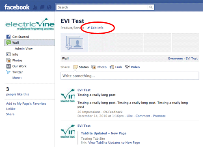Click the Info sidebar icon
This screenshot has height=147, width=203.
coord(9,54)
